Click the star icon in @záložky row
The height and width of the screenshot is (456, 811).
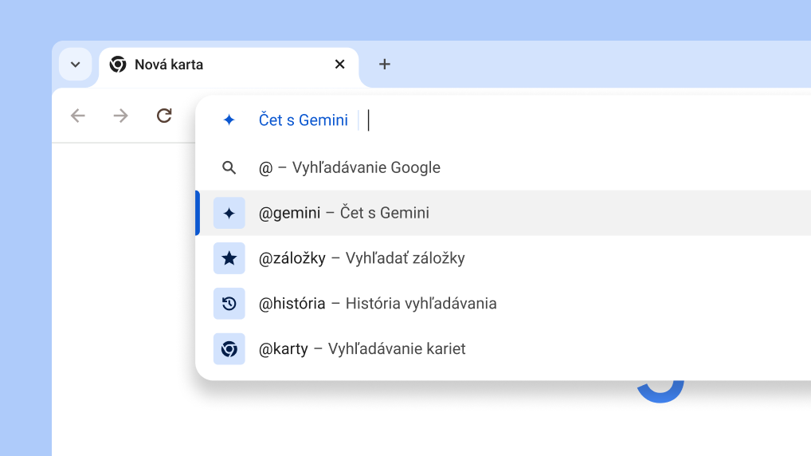[x=229, y=258]
